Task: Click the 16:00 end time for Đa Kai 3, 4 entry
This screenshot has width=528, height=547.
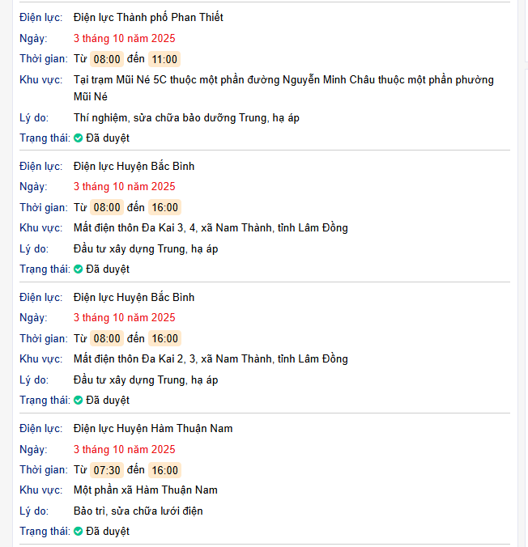Action: (x=164, y=208)
